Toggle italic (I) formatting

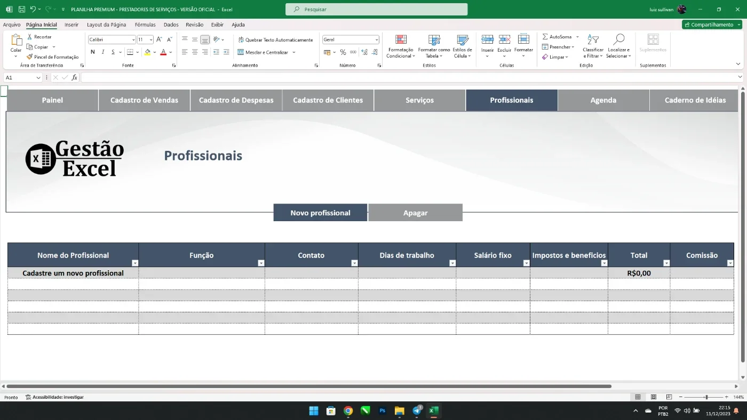(x=102, y=52)
